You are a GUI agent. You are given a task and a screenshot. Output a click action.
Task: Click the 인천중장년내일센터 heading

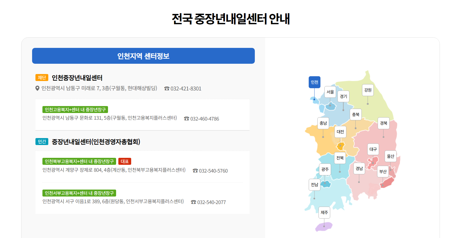(x=77, y=78)
